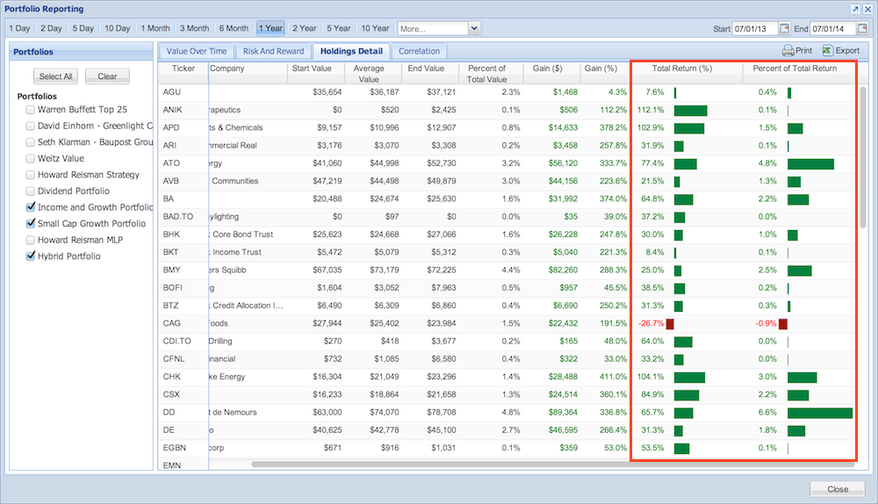Select the 5 Year time range
The width and height of the screenshot is (878, 504).
click(x=338, y=28)
